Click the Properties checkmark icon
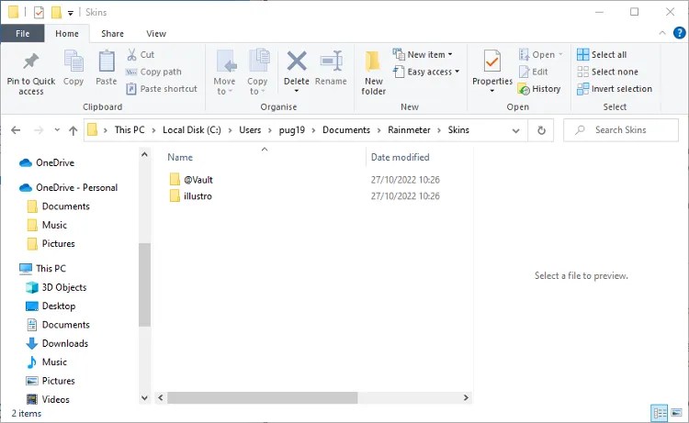 pos(492,61)
